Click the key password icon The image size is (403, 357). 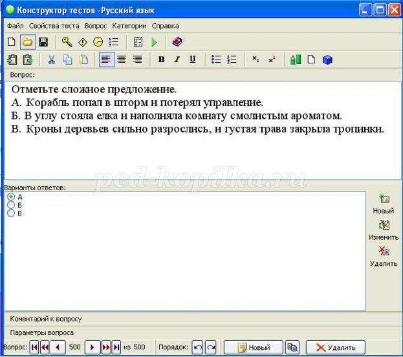pos(67,42)
